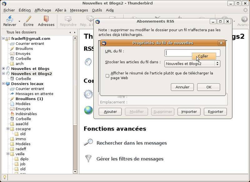Viewport: 250px width, 182px height.
Task: Select Envoyés under fradeff@gmail.com
Action: pos(23,54)
